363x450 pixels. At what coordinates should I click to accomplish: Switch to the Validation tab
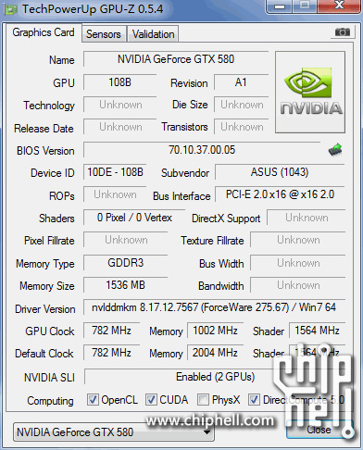pyautogui.click(x=153, y=34)
